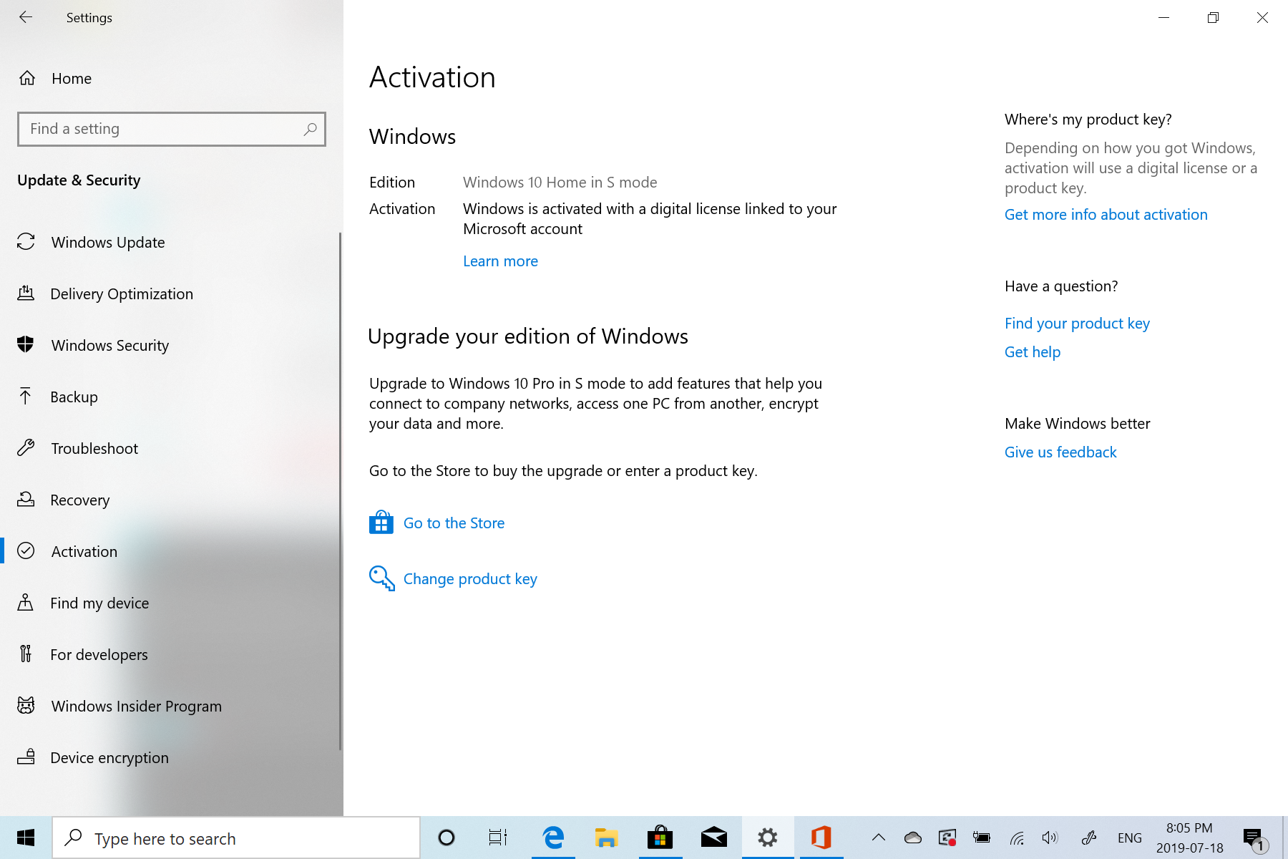Click the "Go to the Store" link

pyautogui.click(x=454, y=523)
